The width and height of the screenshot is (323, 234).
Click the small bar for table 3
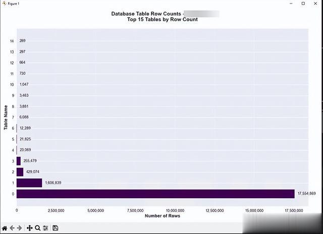[19, 161]
